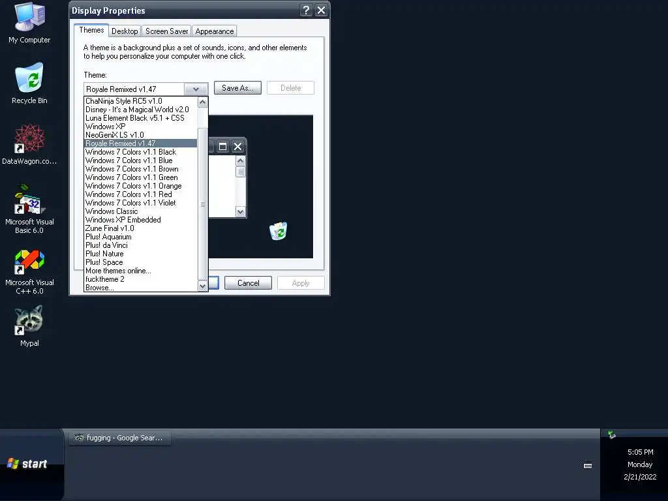Image resolution: width=668 pixels, height=501 pixels.
Task: Click the tray icon above the clock
Action: [x=612, y=434]
